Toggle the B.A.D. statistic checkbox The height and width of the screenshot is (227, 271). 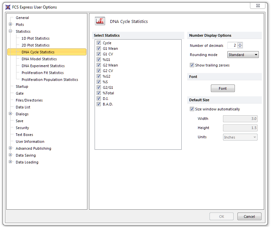99,104
